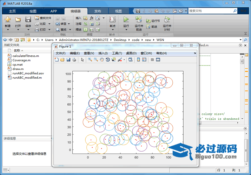Open a file with the Open folder icon
Viewport: 251px width, 175px height.
click(x=18, y=20)
